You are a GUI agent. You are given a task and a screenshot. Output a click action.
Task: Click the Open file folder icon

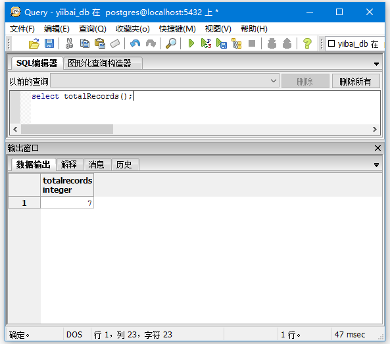point(34,43)
